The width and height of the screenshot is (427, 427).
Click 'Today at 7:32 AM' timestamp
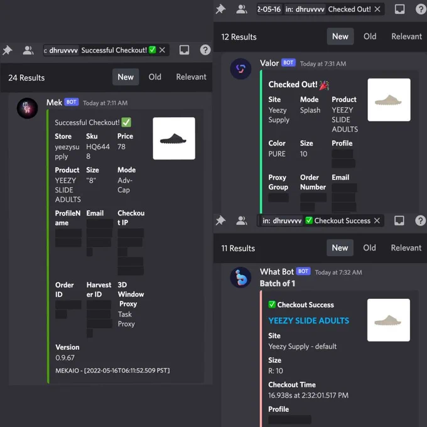click(338, 273)
